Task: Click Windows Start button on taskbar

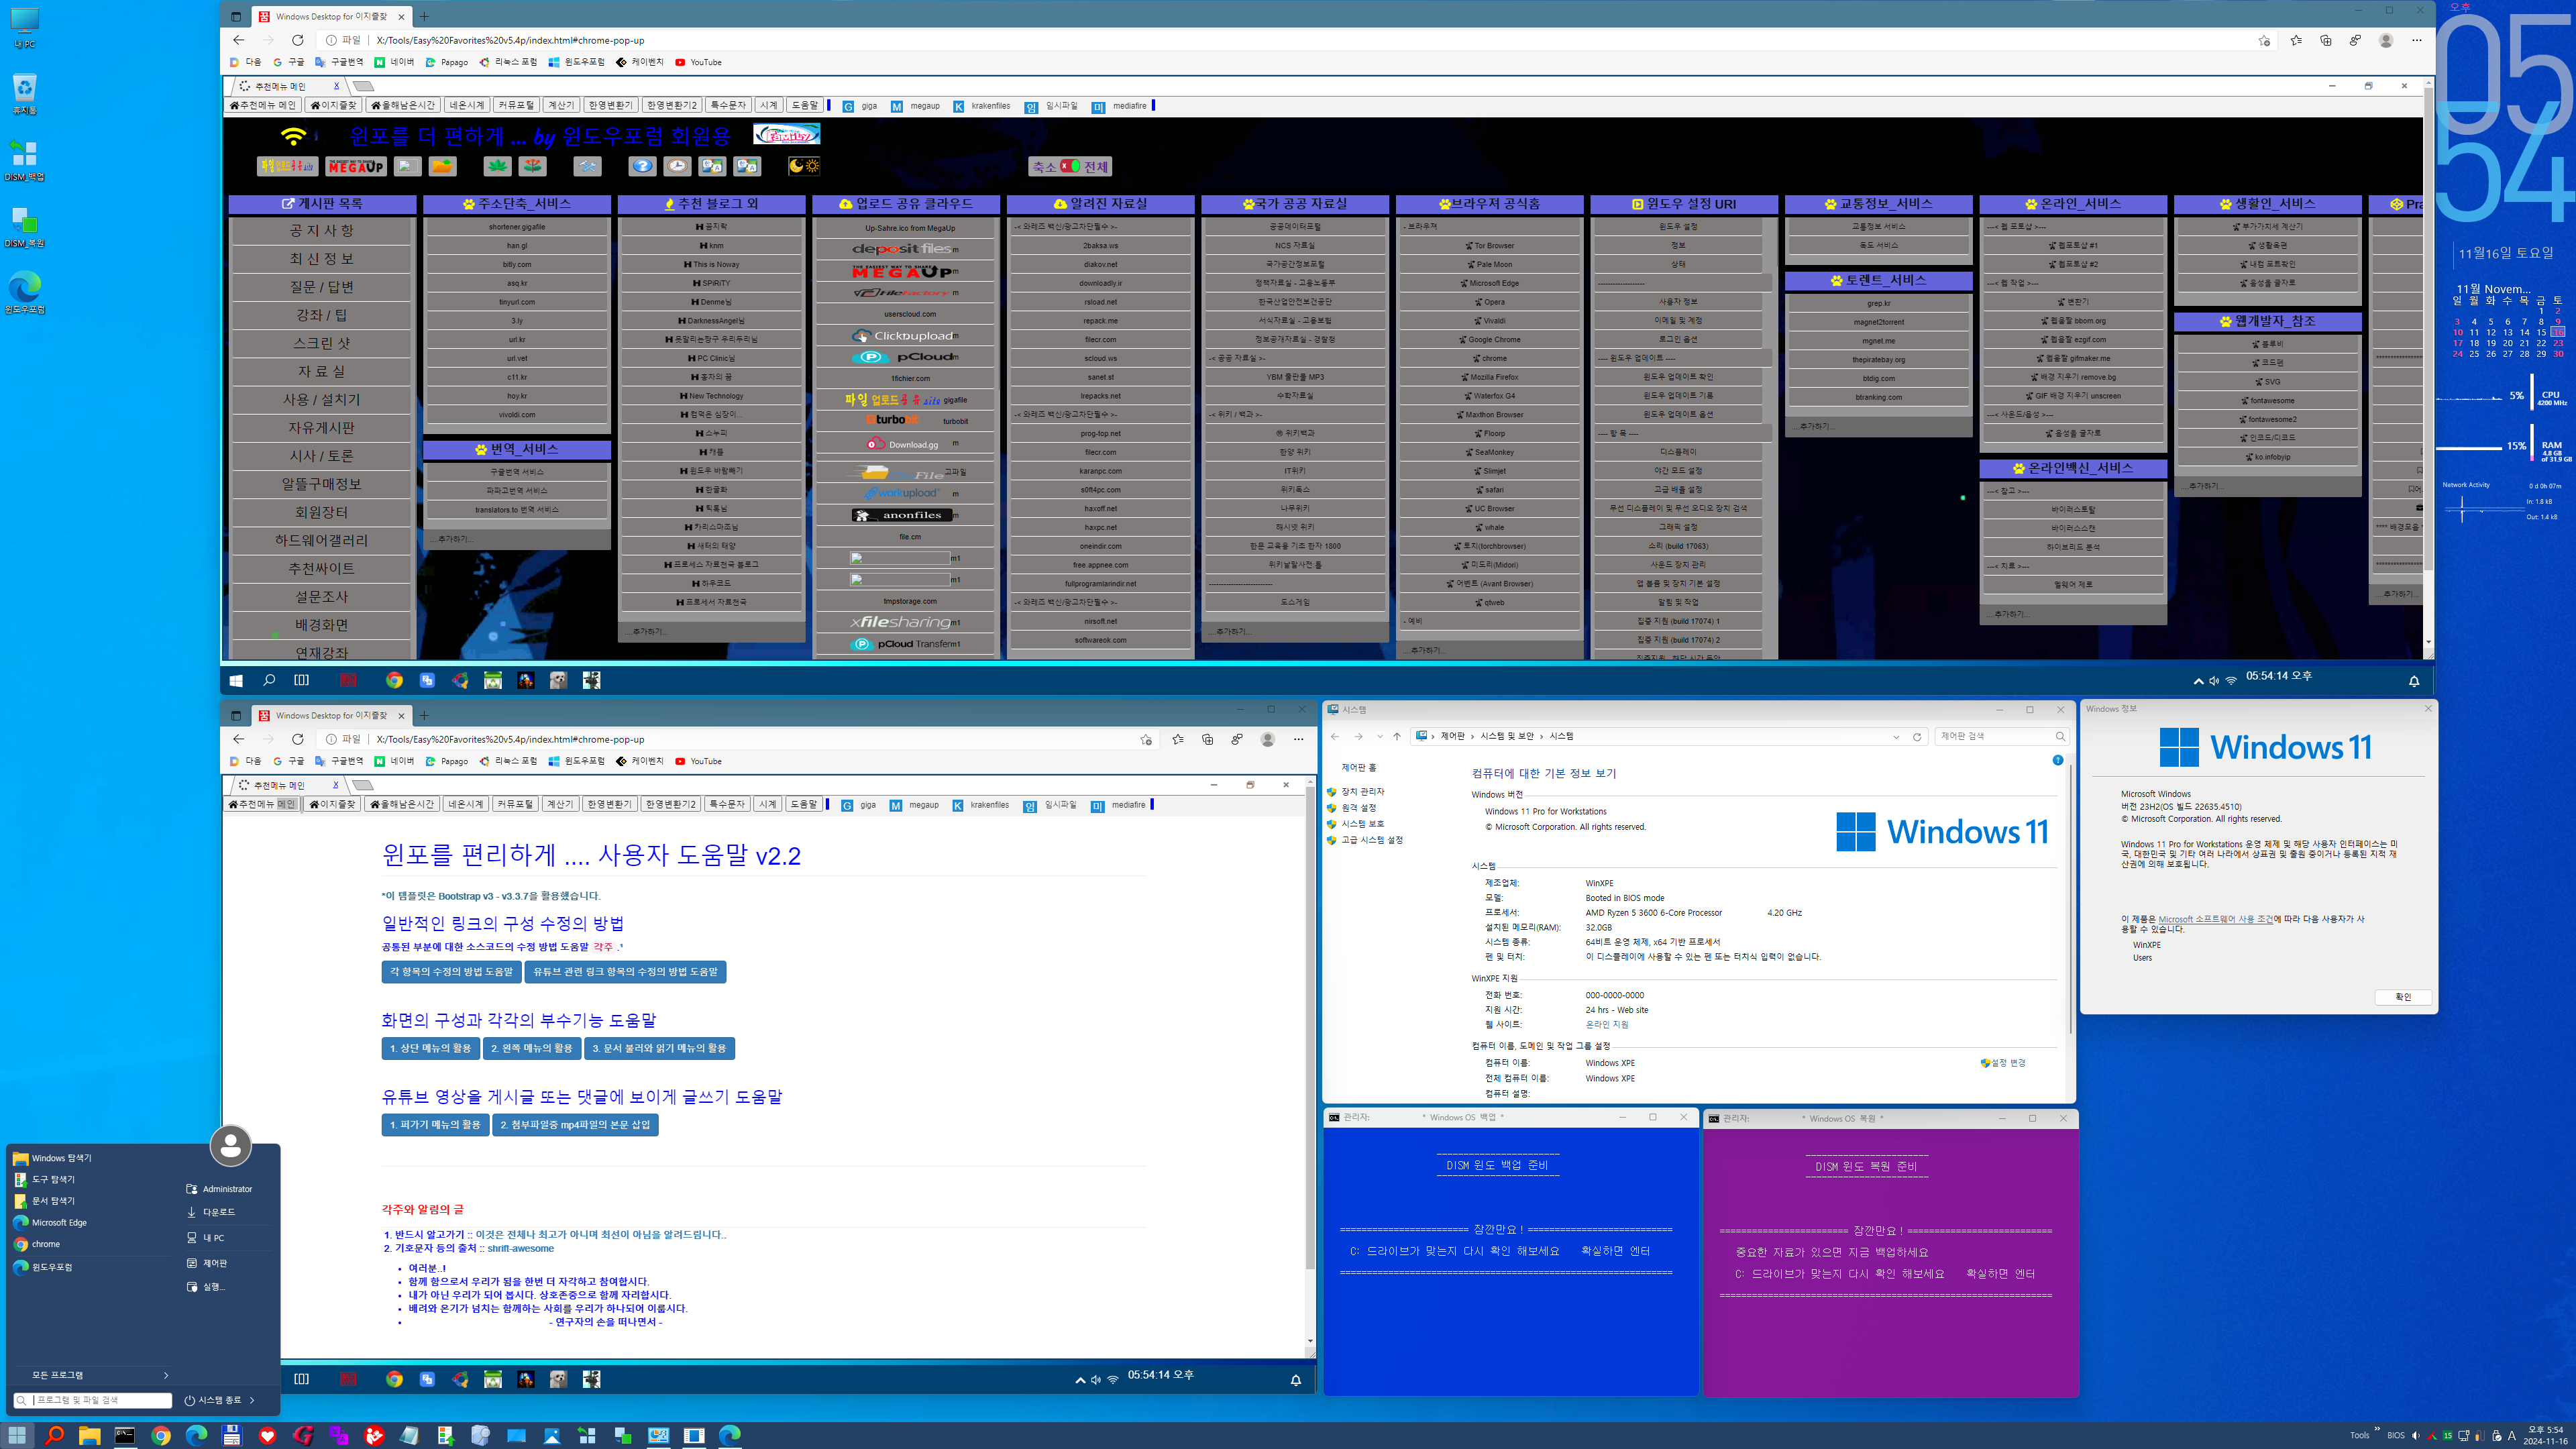Action: [x=18, y=1436]
